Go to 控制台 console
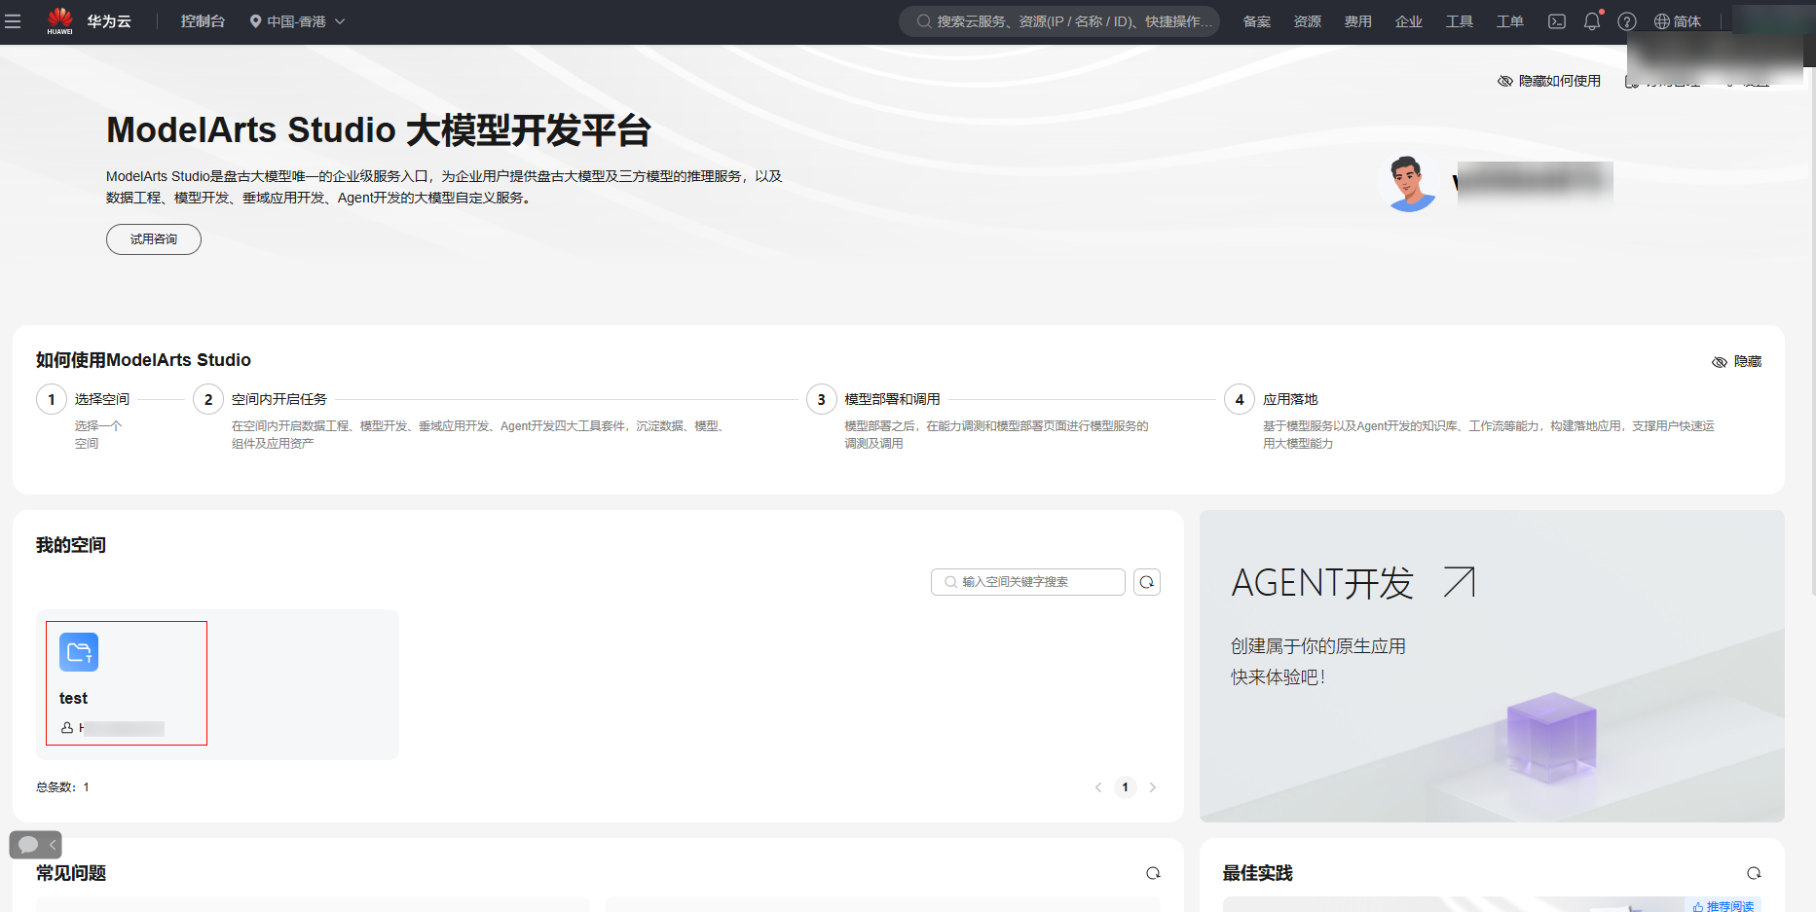The image size is (1816, 912). [x=203, y=21]
